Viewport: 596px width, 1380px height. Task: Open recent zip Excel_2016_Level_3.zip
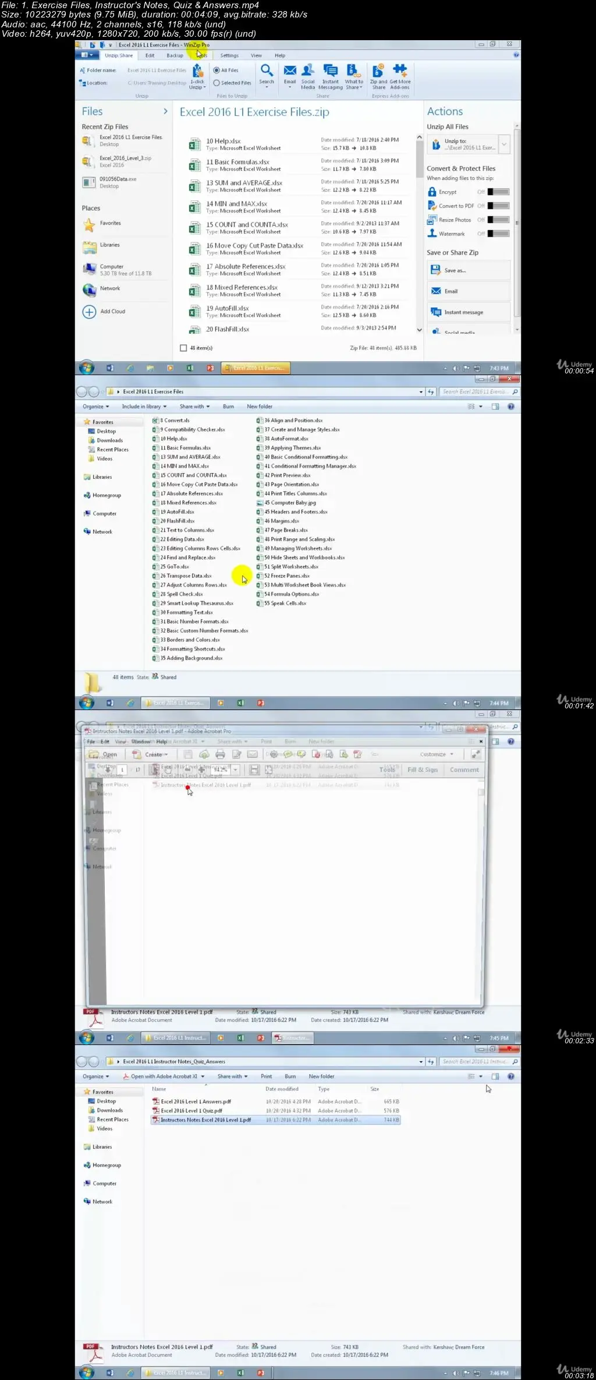[117, 161]
